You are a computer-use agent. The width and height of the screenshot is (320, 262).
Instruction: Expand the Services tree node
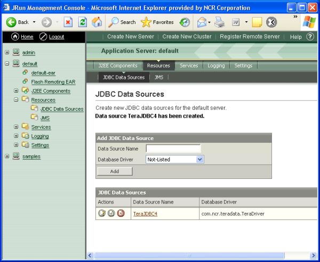point(16,127)
